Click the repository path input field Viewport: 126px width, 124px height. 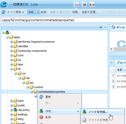pos(64,20)
